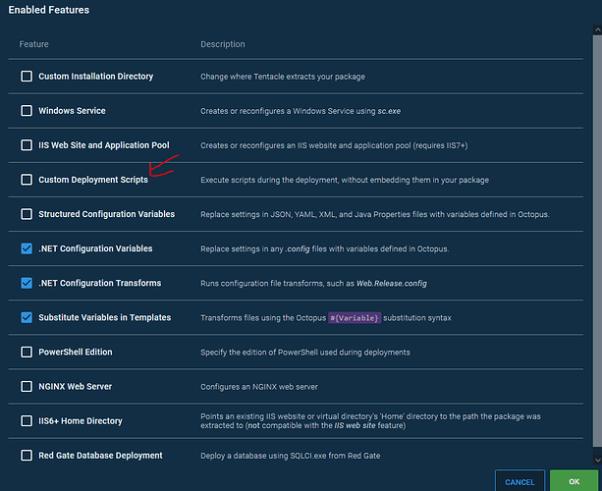Enable Custom Installation Directory checkbox

click(27, 77)
